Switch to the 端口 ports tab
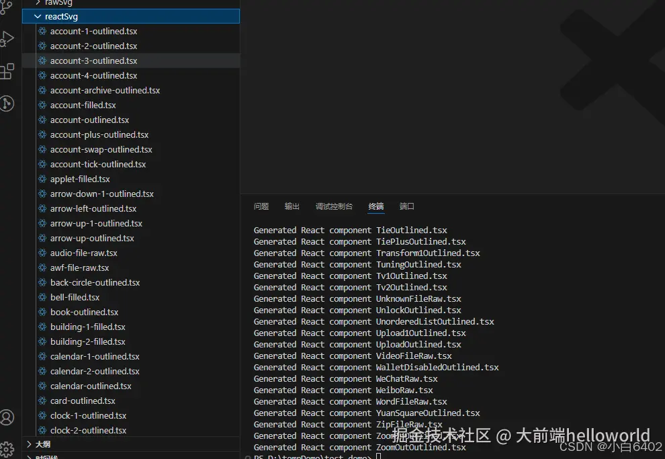The image size is (665, 459). click(406, 206)
